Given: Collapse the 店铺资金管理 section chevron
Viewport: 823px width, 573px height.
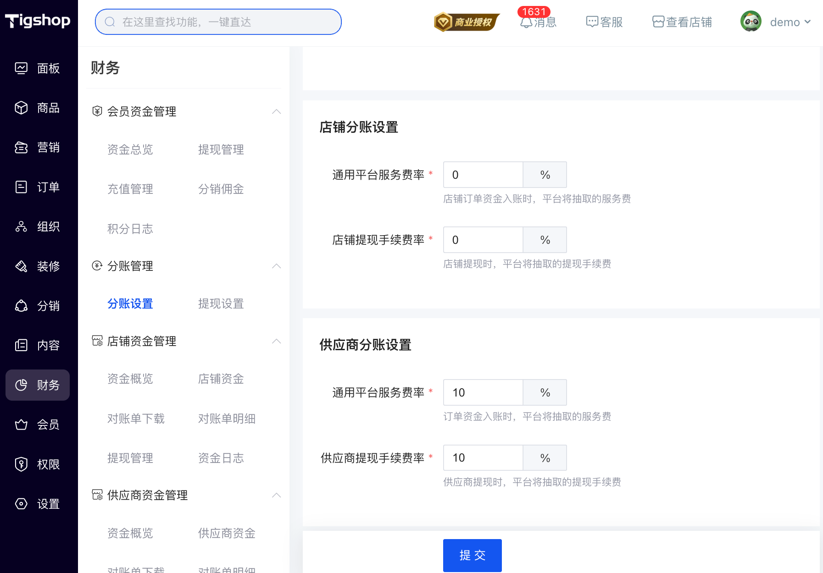Looking at the screenshot, I should tap(276, 341).
